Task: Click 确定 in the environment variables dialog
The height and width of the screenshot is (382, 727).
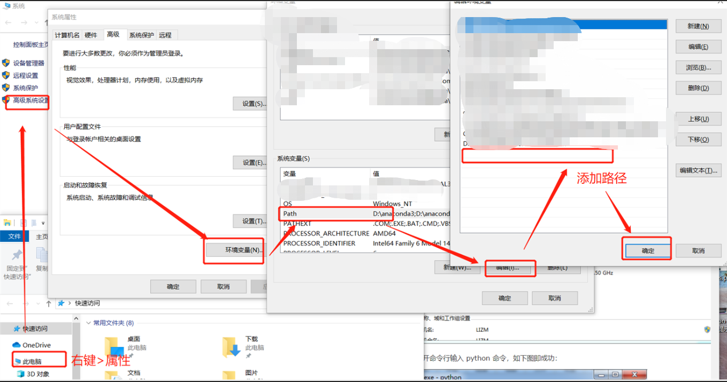Action: click(x=505, y=298)
